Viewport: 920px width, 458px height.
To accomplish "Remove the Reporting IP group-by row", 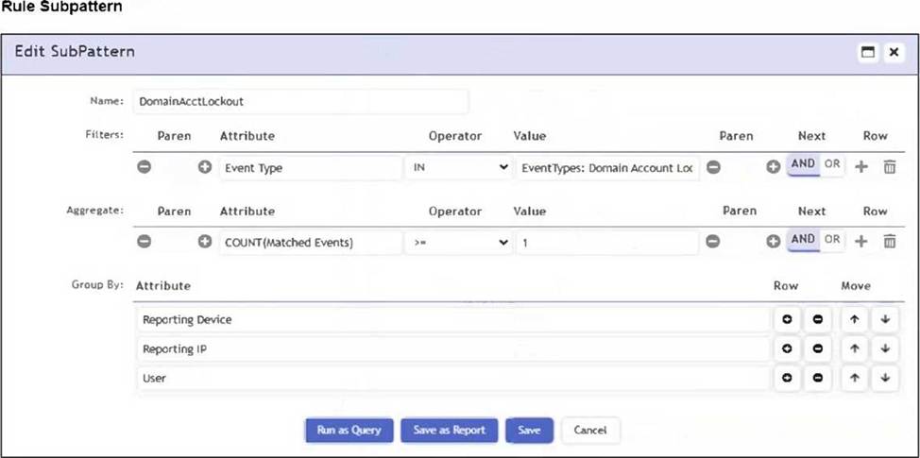I will 817,349.
